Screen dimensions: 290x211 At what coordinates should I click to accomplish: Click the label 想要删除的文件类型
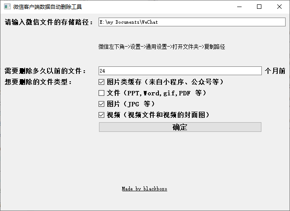(x=38, y=82)
